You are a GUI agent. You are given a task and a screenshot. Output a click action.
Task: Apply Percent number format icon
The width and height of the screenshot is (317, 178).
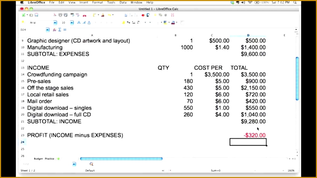(128, 23)
